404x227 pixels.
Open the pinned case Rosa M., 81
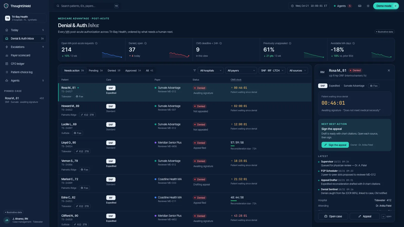24,100
